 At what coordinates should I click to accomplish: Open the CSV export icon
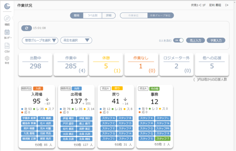coord(7,46)
